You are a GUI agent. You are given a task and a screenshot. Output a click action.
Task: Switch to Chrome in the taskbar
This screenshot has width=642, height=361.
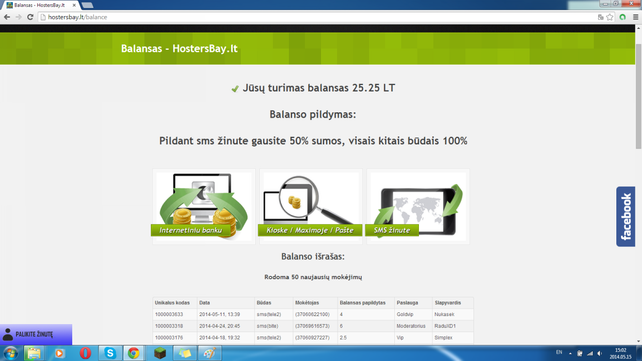tap(133, 353)
